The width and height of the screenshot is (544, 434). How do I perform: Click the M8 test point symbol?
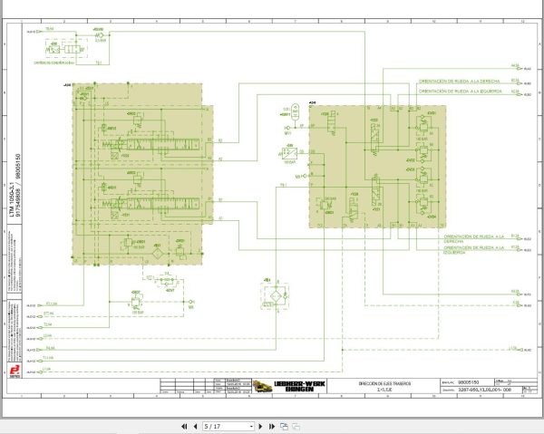[x=191, y=303]
